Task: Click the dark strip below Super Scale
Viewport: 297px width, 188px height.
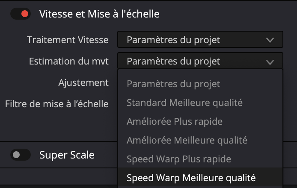Action: coord(59,175)
